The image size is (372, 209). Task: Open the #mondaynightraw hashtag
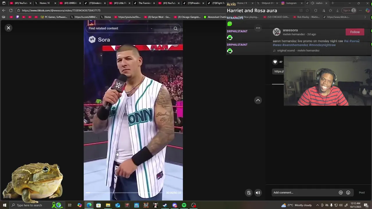[322, 45]
